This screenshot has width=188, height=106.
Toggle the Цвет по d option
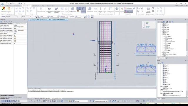pyautogui.click(x=128, y=11)
